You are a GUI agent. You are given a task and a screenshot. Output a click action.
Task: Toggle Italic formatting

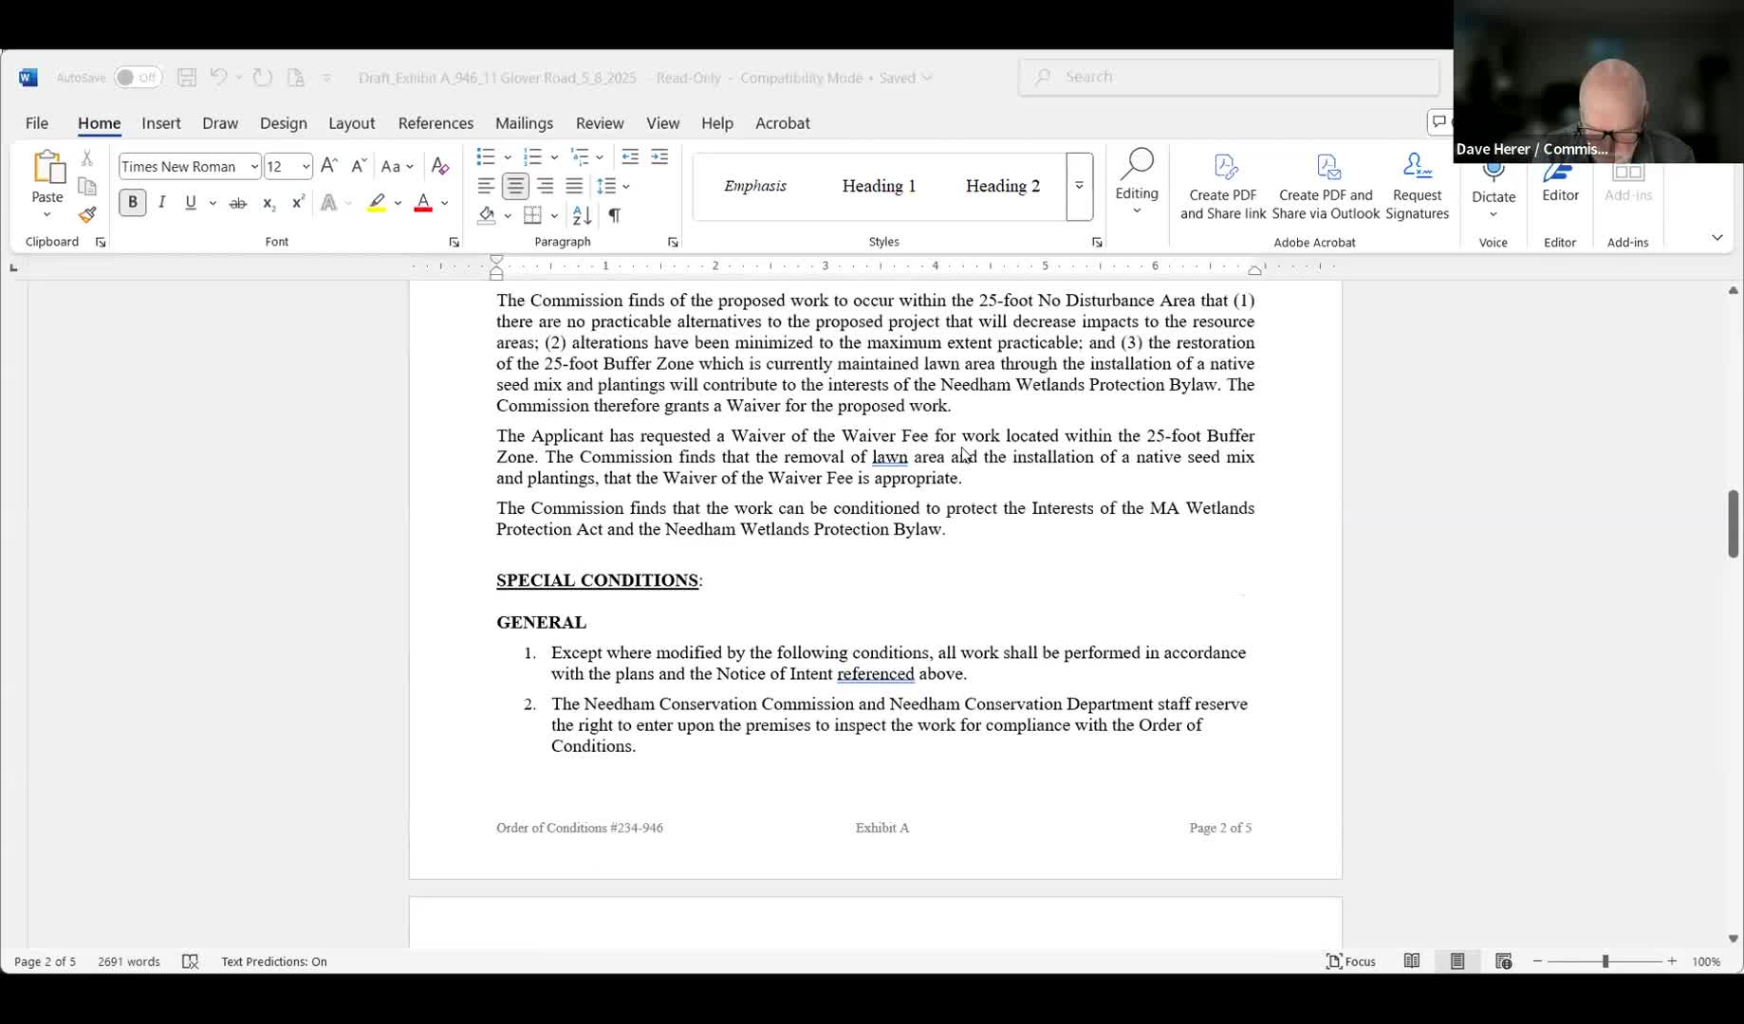[162, 203]
